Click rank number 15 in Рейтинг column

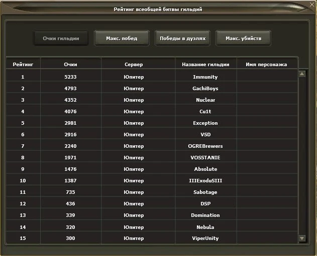(x=23, y=238)
